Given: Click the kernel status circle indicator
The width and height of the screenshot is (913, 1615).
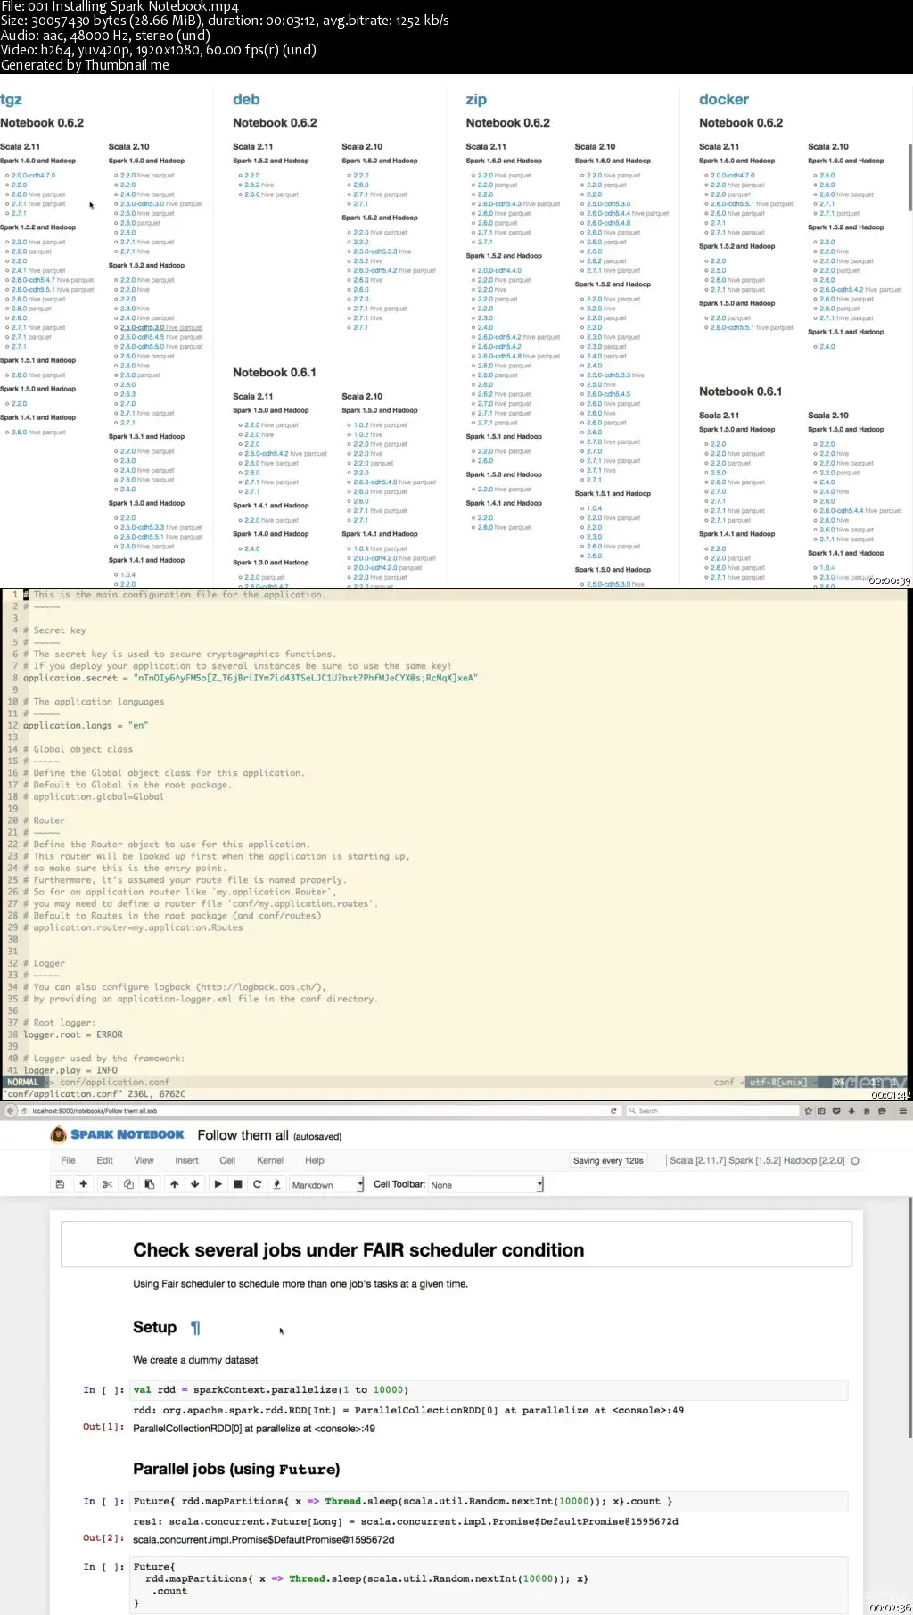Looking at the screenshot, I should pyautogui.click(x=855, y=1161).
